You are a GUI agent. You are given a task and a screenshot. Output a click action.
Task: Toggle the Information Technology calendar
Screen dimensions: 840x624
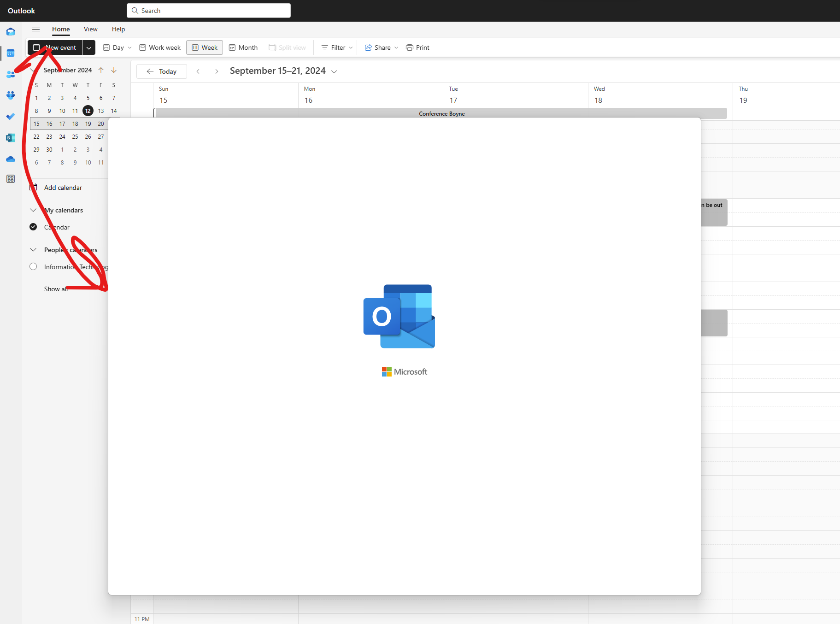(x=33, y=266)
